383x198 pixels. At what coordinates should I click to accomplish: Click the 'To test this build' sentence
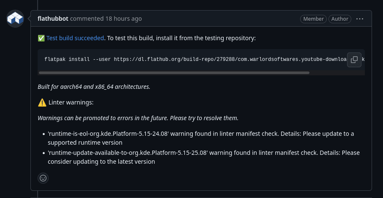pyautogui.click(x=182, y=38)
